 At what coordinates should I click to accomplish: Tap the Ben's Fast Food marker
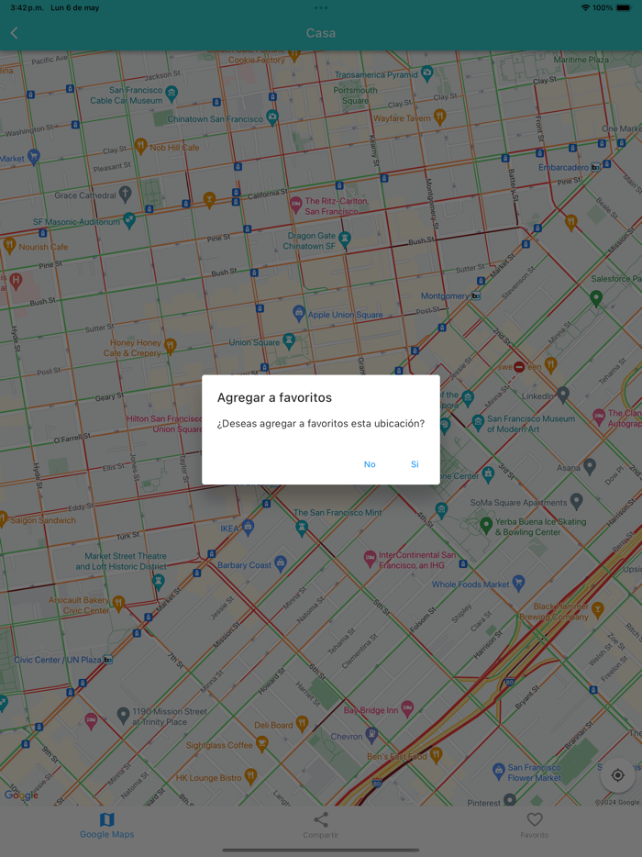[436, 755]
